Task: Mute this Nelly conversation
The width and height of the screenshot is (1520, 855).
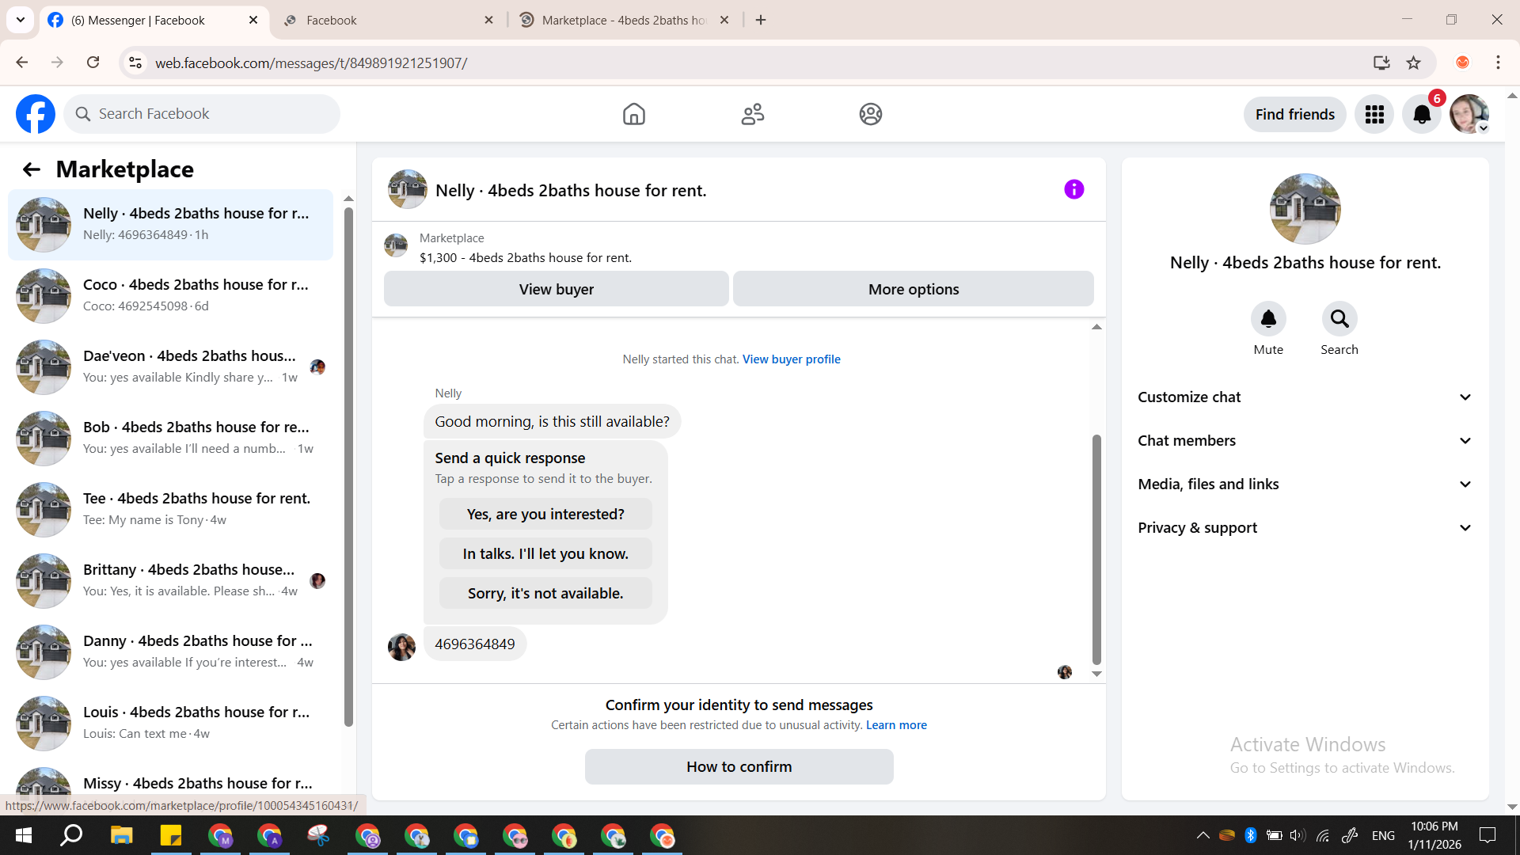Action: click(1268, 319)
